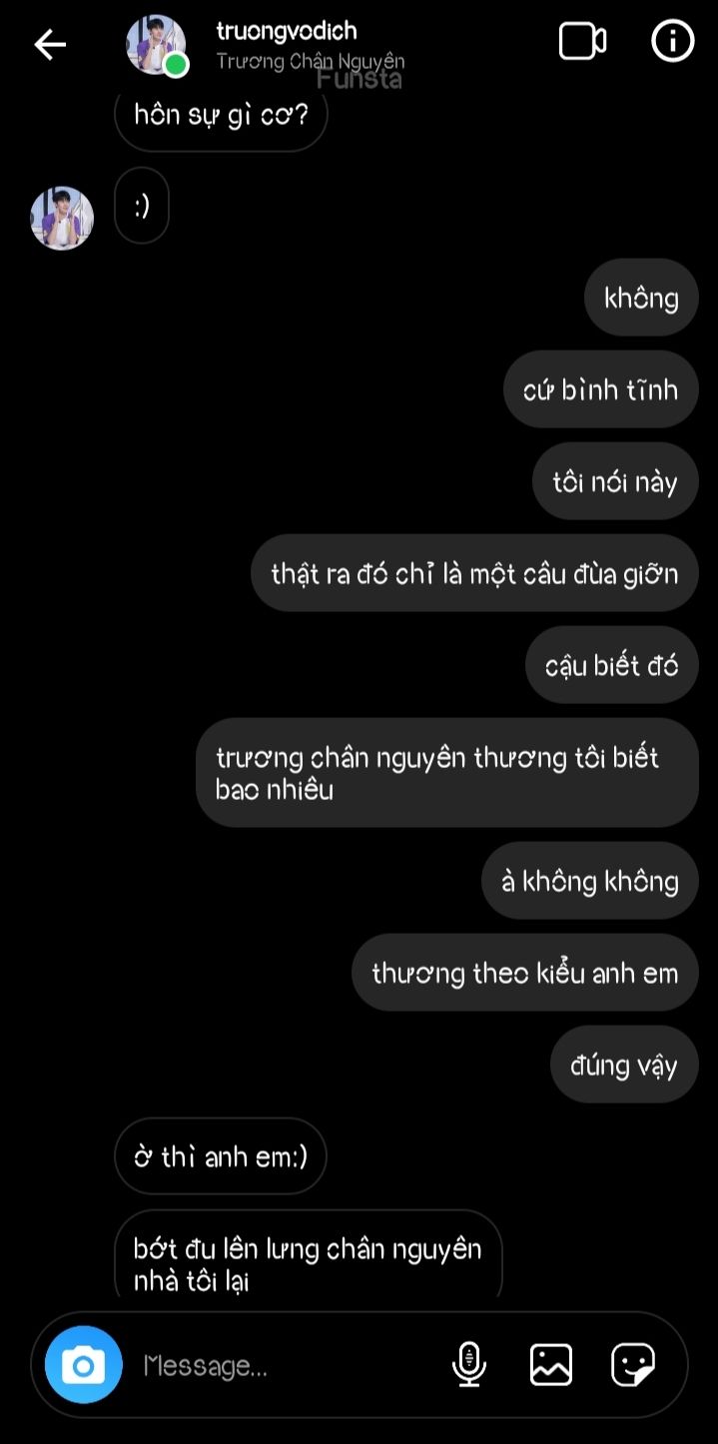Viewport: 718px width, 1444px height.
Task: Open the sticker picker
Action: [633, 1364]
